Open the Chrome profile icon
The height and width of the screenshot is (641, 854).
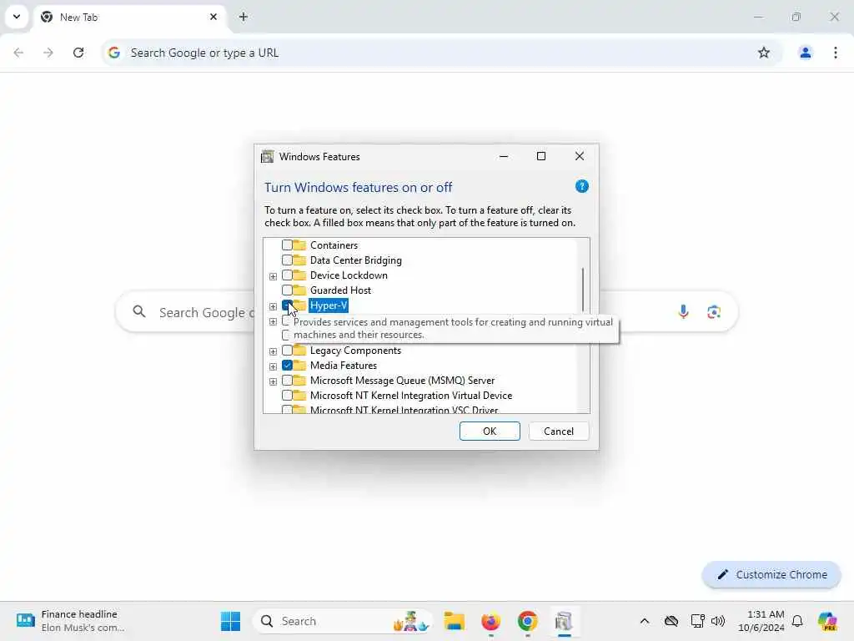[805, 53]
